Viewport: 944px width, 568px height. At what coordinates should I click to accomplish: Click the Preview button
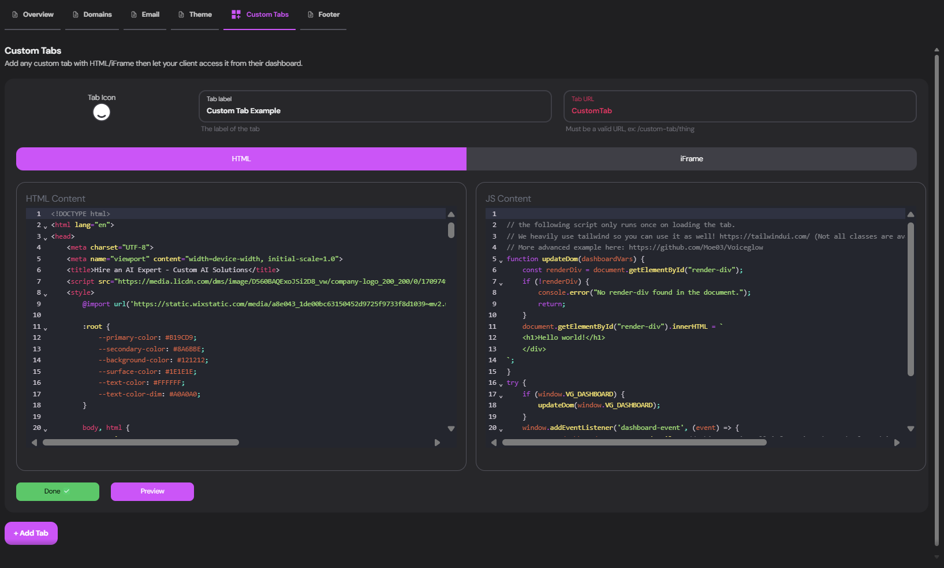click(152, 491)
